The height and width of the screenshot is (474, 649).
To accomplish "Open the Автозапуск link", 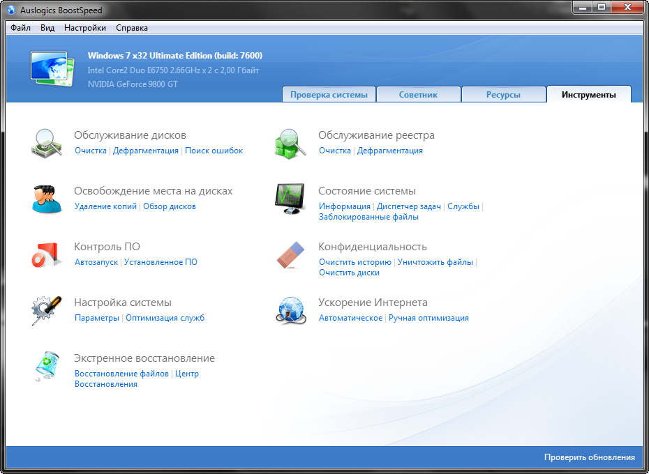I will click(x=96, y=262).
